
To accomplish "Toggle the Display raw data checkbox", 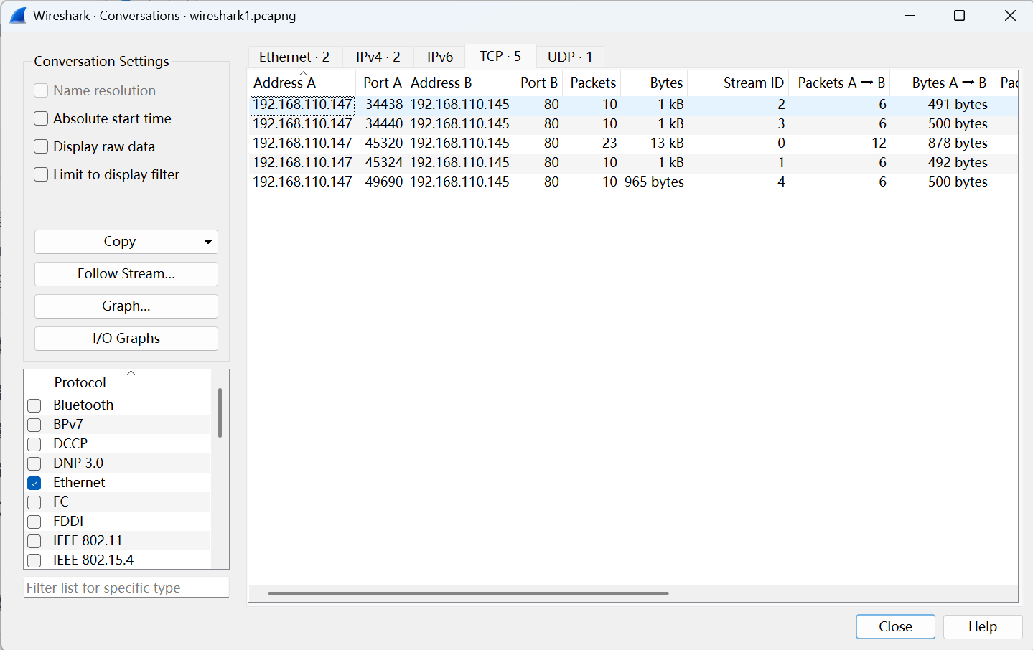I will [x=42, y=147].
